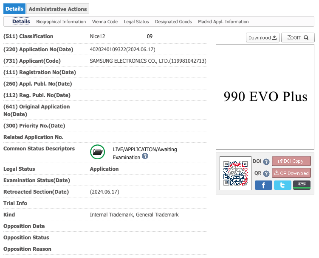Open help icon beside Awaiting Examination

pyautogui.click(x=145, y=156)
